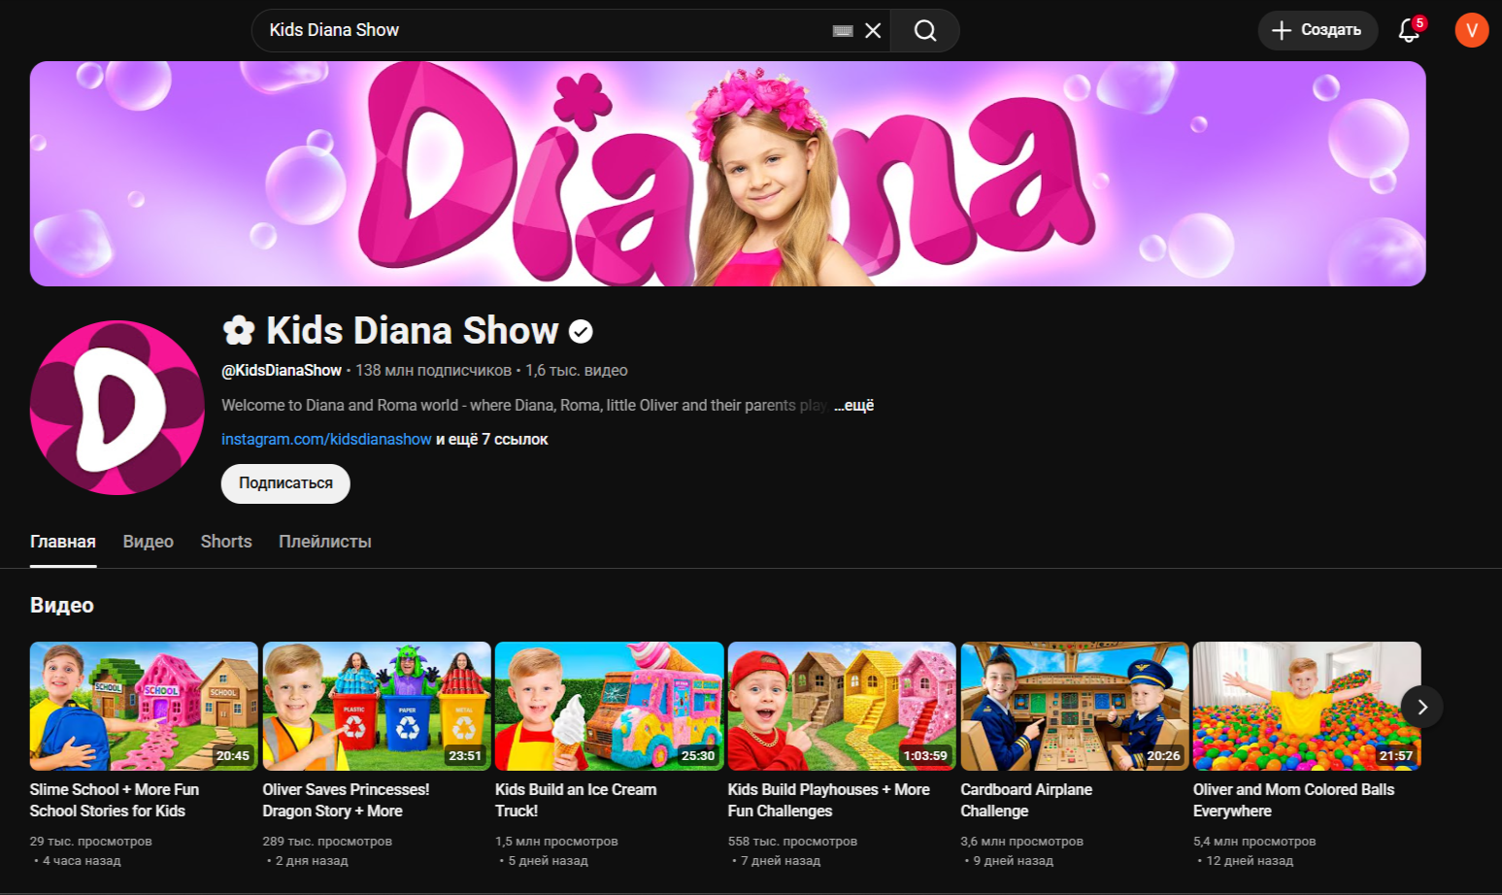Click the 4 часа назад text
The height and width of the screenshot is (895, 1502).
click(82, 860)
